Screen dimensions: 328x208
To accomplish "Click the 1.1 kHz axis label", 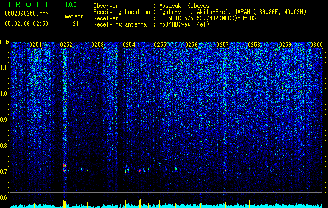I will pyautogui.click(x=4, y=68).
